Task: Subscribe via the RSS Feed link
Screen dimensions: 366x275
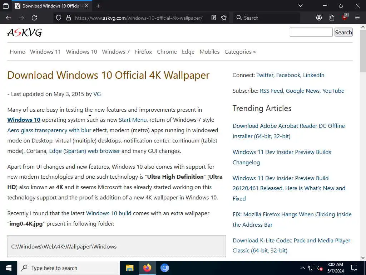Action: [x=272, y=91]
